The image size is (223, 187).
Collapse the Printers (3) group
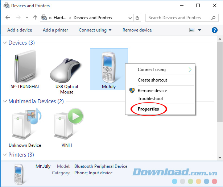pos(5,155)
